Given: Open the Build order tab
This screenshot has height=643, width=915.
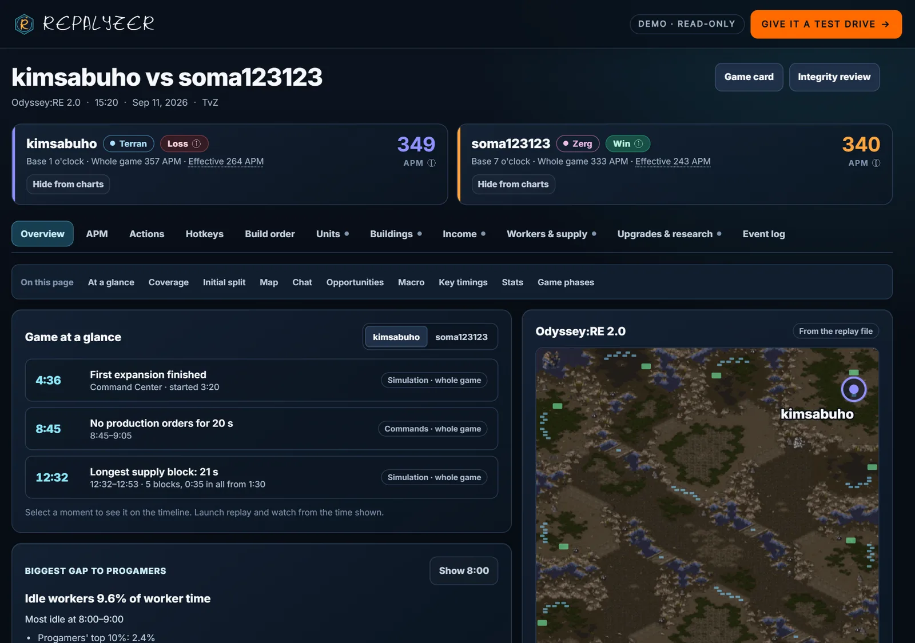Looking at the screenshot, I should pyautogui.click(x=270, y=234).
